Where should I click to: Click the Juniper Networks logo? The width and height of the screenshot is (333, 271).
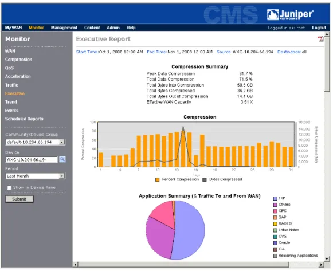tap(291, 15)
